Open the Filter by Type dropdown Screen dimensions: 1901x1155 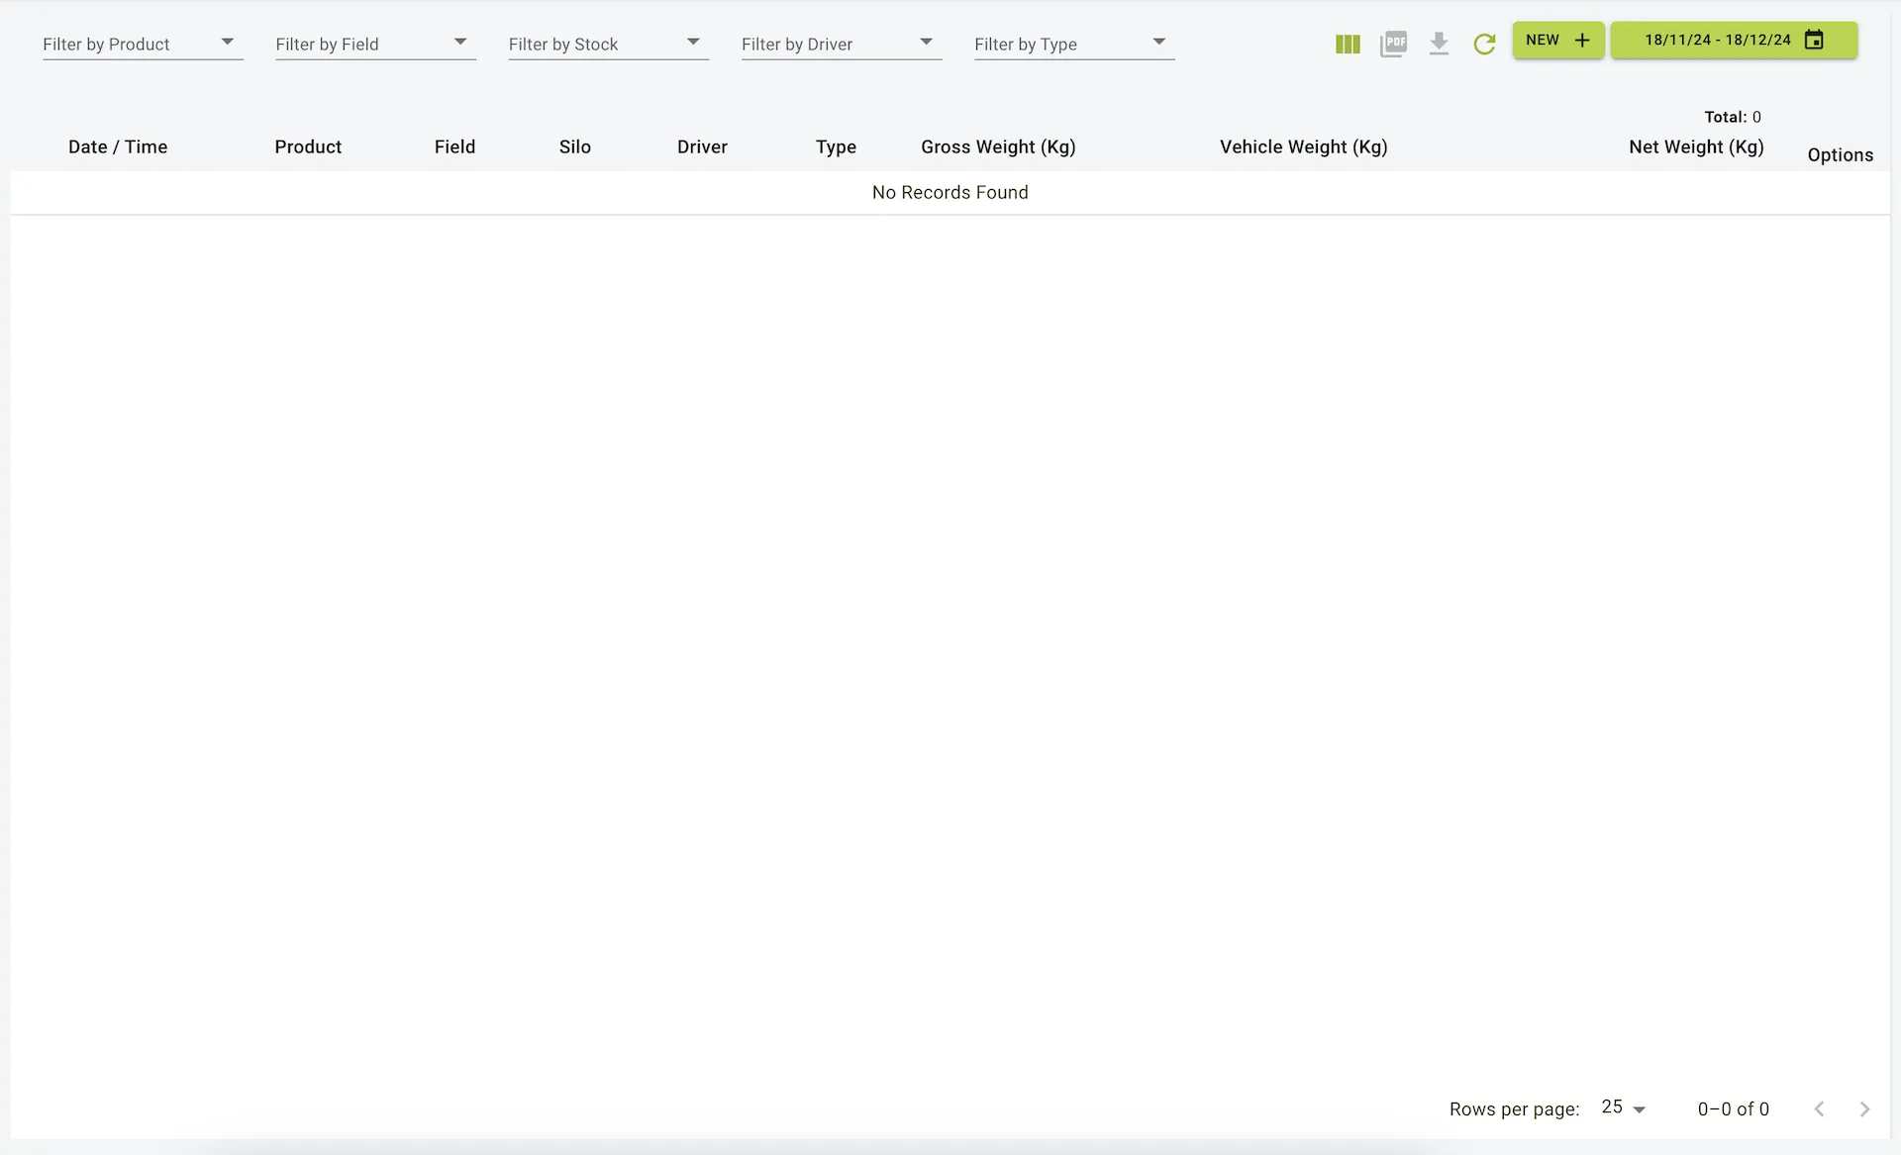1073,44
